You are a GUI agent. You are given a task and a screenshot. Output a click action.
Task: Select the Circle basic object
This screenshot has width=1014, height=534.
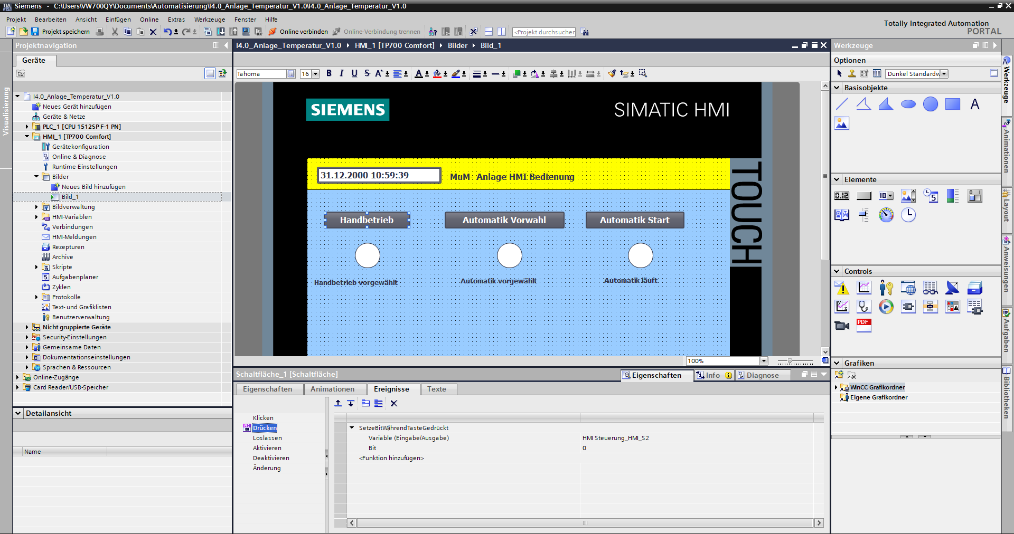[930, 104]
